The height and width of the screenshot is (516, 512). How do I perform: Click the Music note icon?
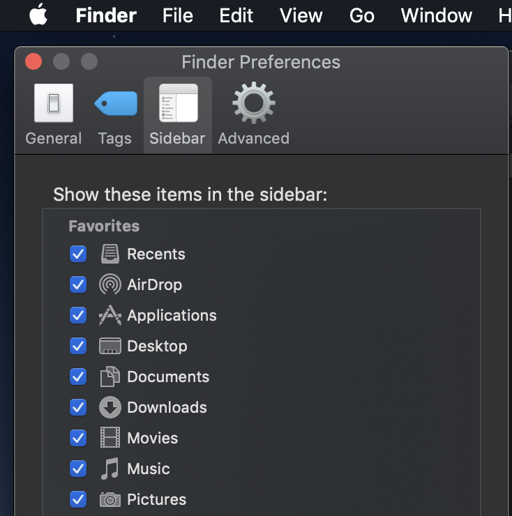(110, 469)
